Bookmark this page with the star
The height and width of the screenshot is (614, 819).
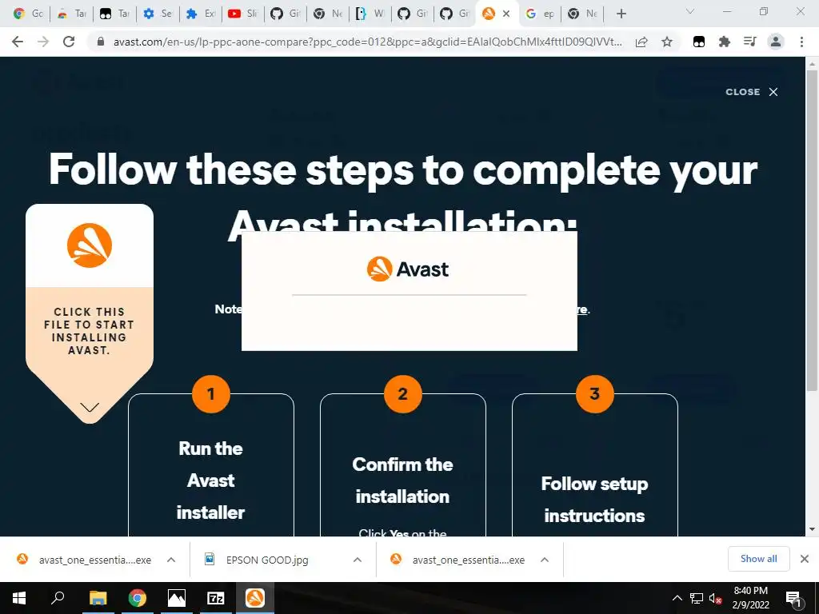[667, 42]
